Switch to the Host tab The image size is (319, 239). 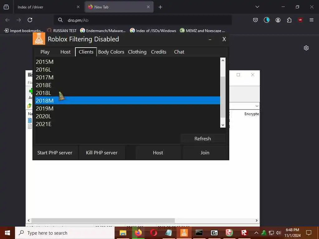(65, 52)
